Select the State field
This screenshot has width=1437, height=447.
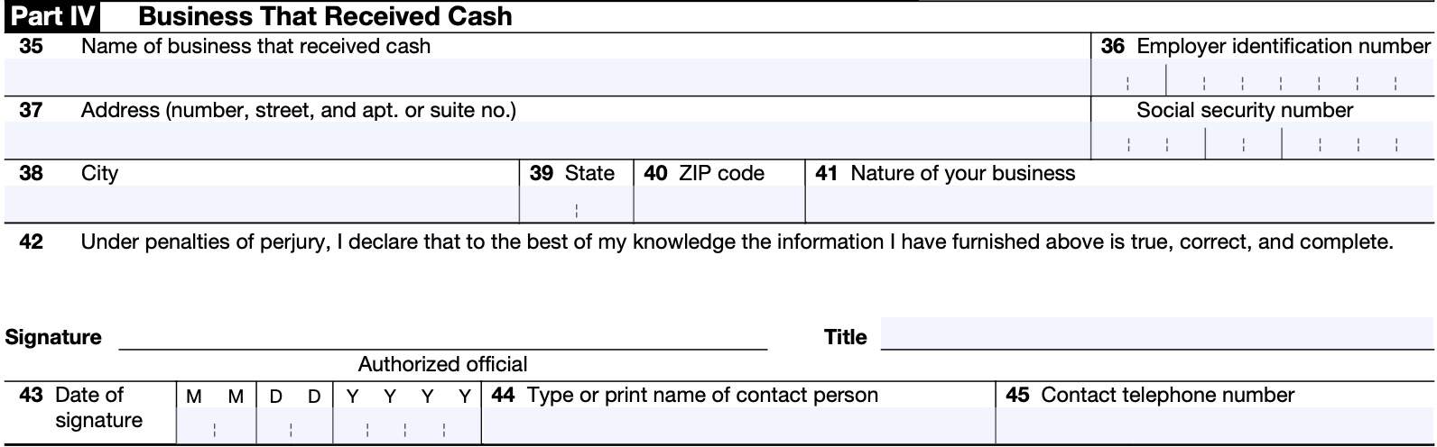(576, 206)
